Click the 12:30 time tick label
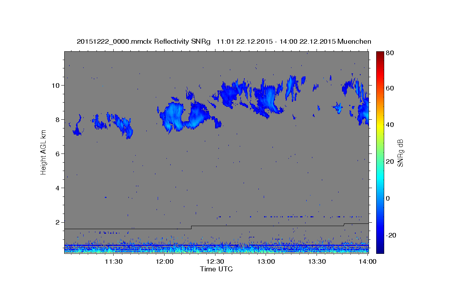Image resolution: width=456 pixels, height=304 pixels. pos(215,261)
